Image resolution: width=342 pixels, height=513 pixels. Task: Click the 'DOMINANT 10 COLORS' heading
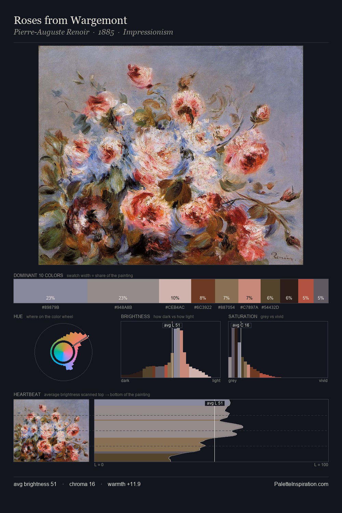[38, 275]
